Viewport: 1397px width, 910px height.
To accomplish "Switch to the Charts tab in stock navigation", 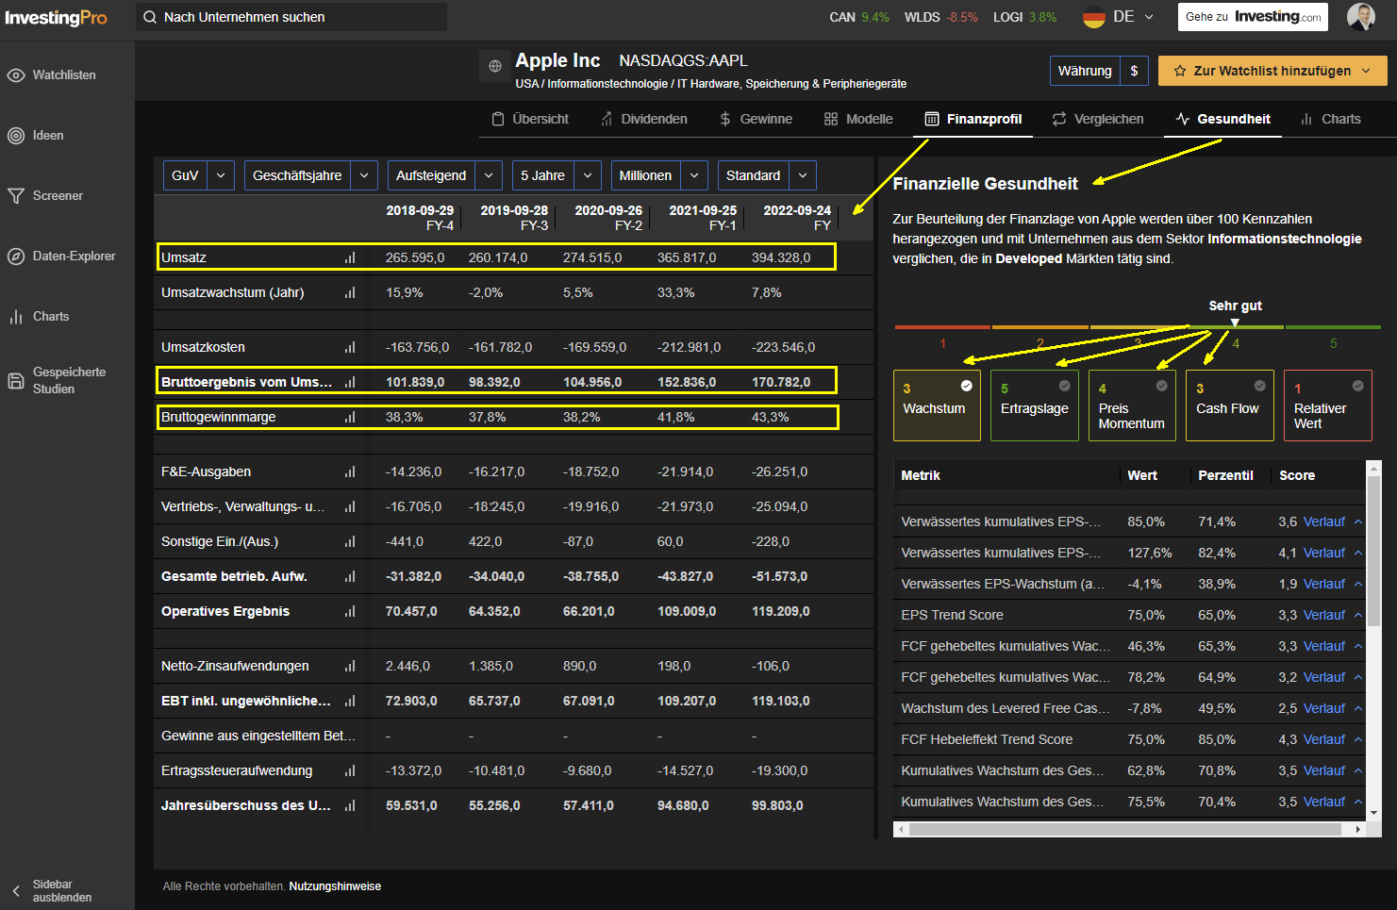I will (x=1330, y=119).
